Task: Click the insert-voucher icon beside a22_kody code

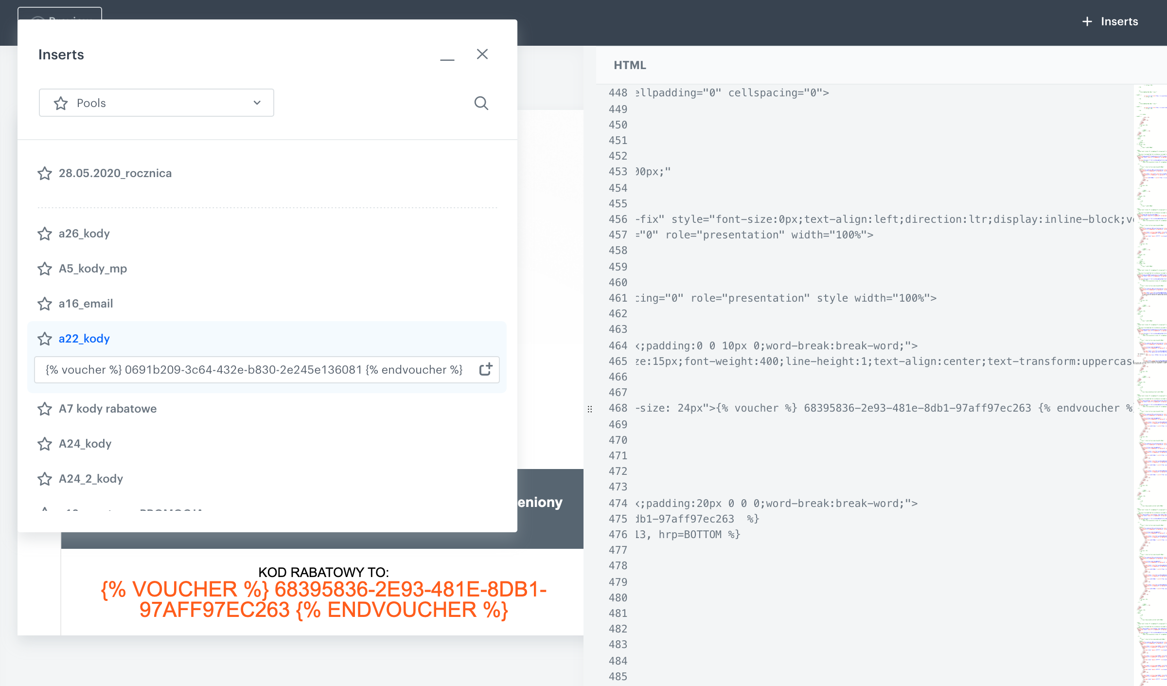Action: 486,369
